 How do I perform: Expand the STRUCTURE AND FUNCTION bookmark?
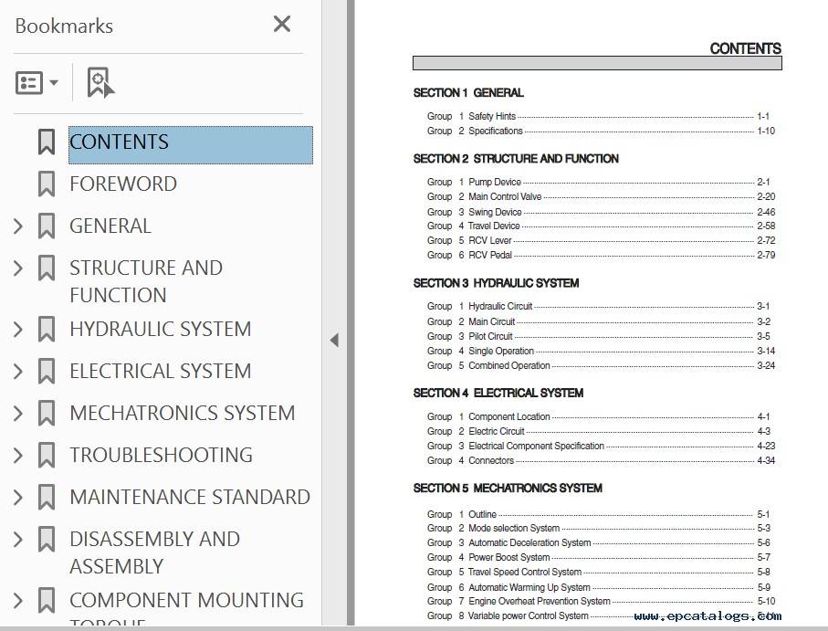[18, 268]
